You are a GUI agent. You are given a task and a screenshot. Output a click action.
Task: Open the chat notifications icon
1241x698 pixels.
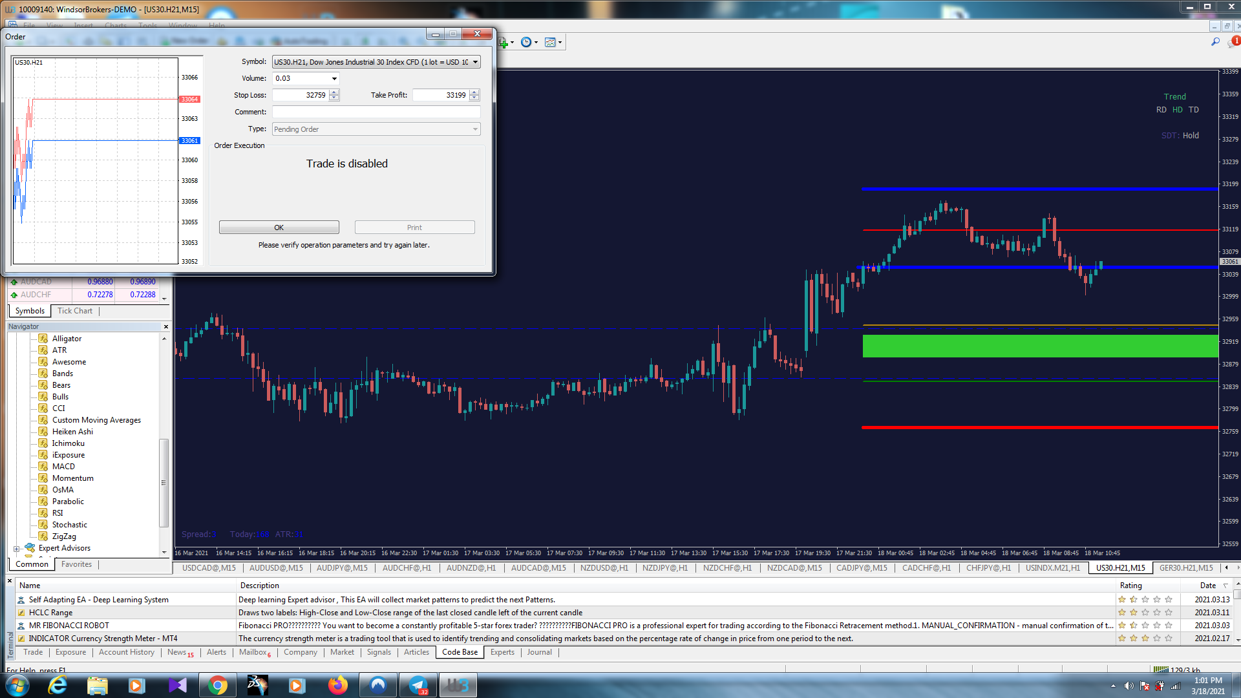tap(1234, 42)
